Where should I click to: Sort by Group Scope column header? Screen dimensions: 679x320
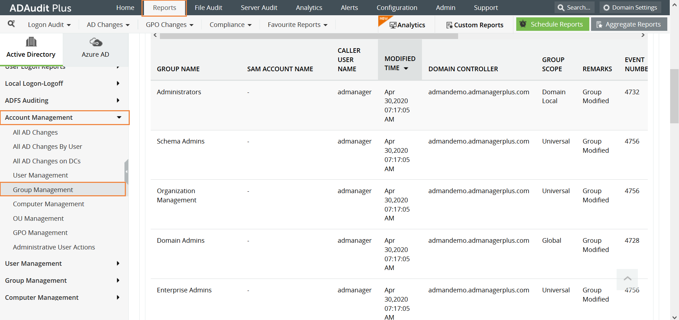[x=553, y=64]
